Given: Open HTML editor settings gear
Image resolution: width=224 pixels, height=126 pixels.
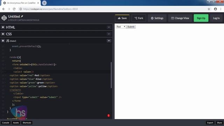Looking at the screenshot, I should (x=3, y=27).
